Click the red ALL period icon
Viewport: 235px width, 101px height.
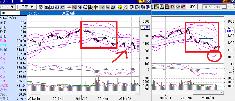pos(183,6)
